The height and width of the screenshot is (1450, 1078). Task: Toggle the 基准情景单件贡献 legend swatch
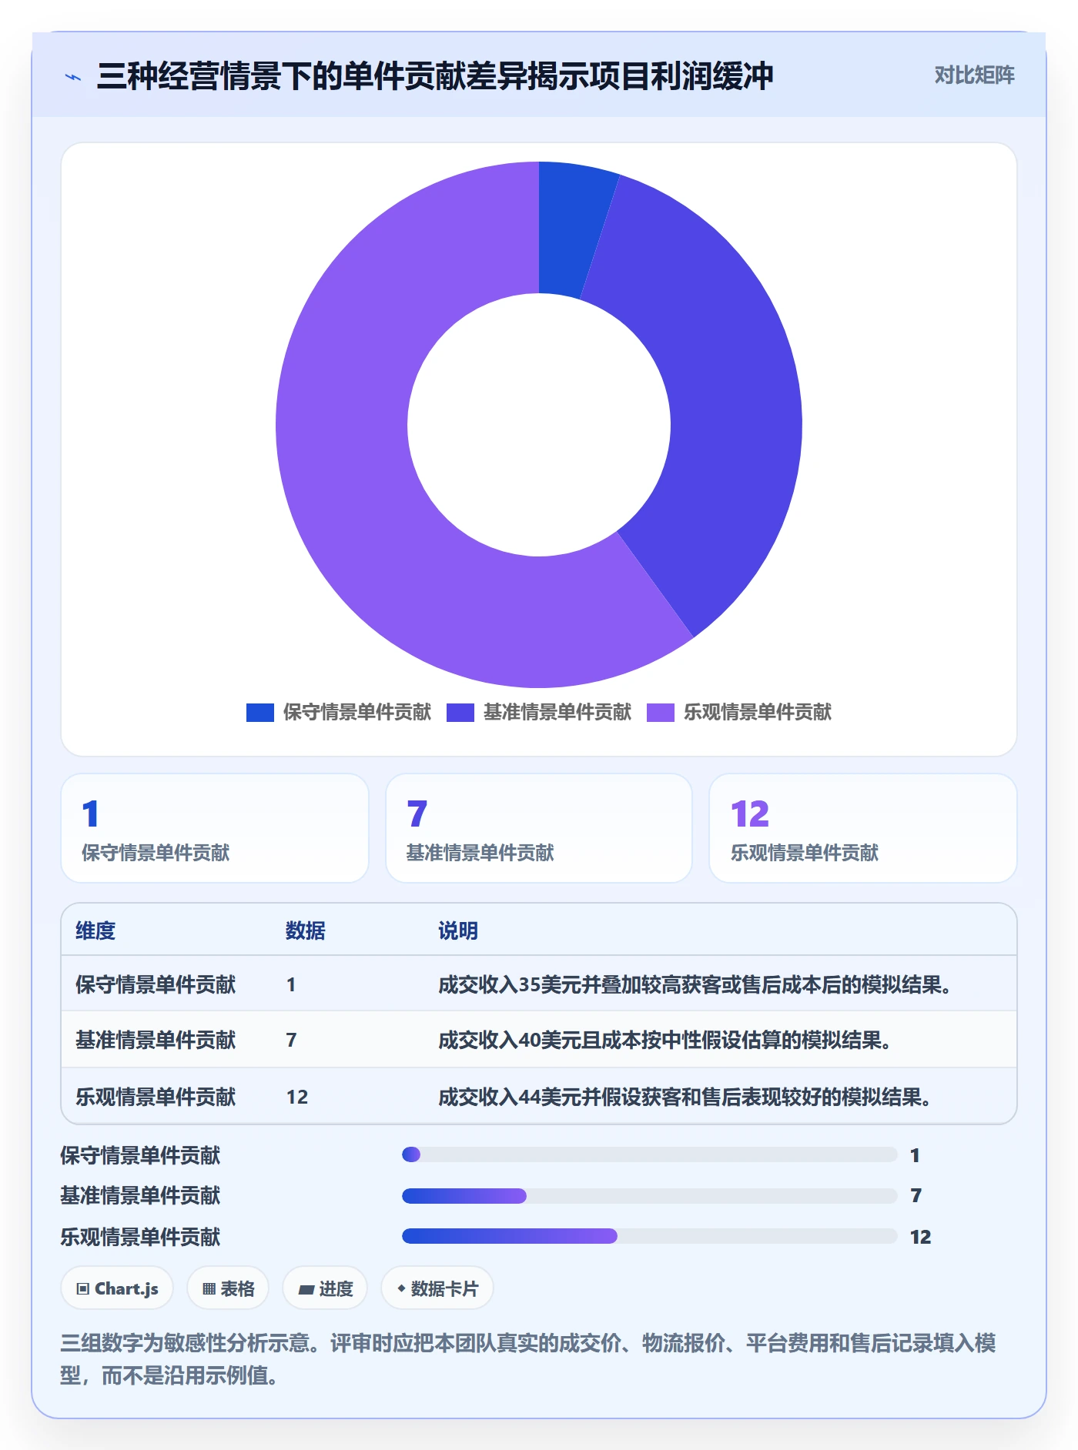460,713
